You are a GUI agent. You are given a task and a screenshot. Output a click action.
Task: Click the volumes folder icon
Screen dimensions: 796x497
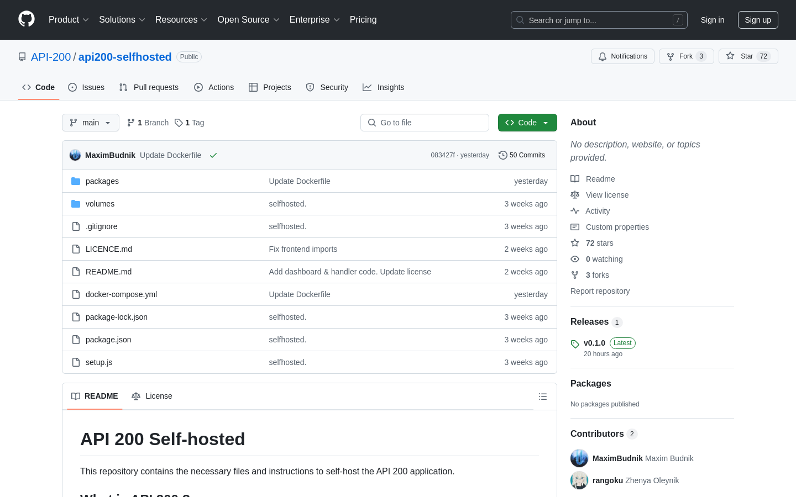76,204
